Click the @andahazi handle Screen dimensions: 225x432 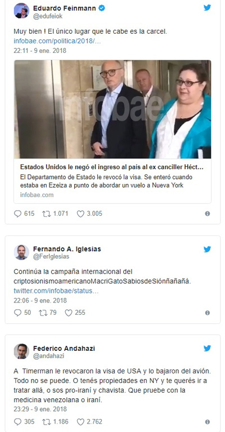click(x=49, y=356)
